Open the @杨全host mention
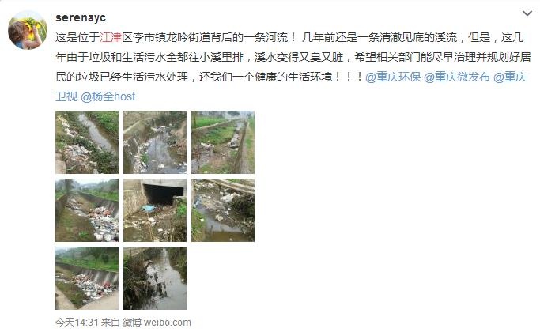 (108, 96)
